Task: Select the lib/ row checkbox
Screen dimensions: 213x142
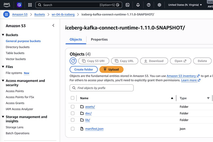Action: 73,120
